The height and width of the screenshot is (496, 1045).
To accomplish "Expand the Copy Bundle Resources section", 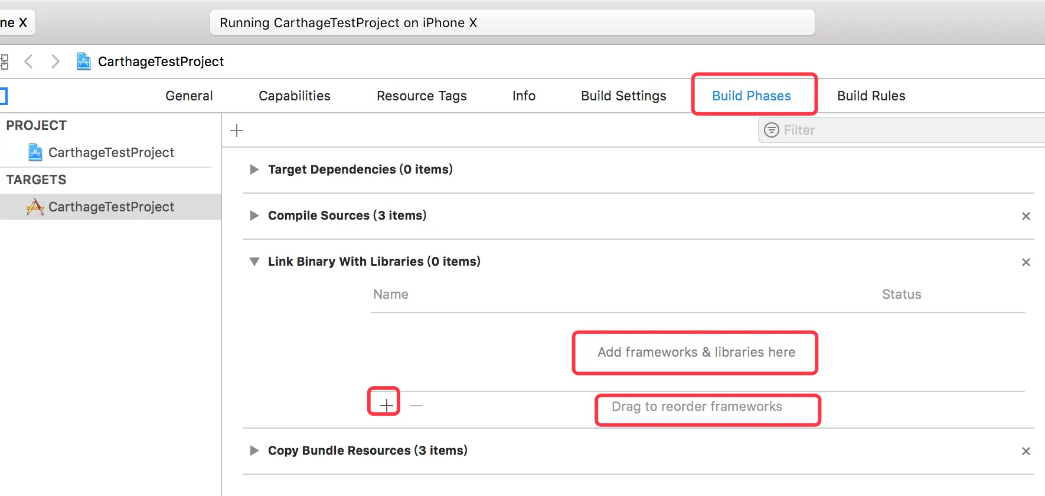I will point(254,451).
